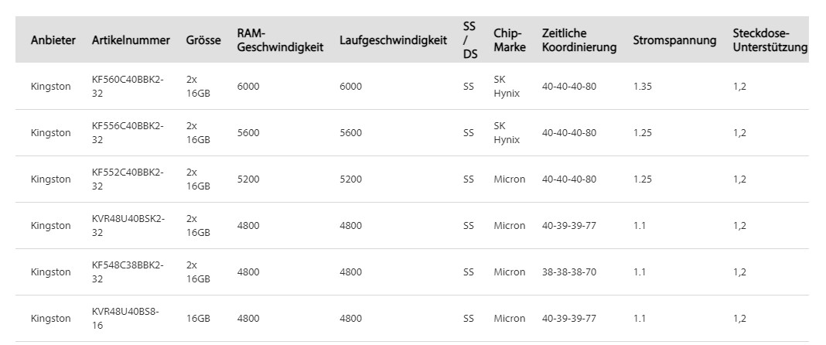826x345 pixels.
Task: Select the lone 16GB size cell
Action: coord(198,318)
